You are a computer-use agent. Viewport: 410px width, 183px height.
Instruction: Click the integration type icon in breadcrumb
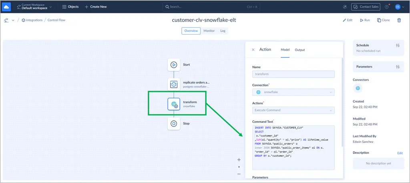tap(6, 20)
